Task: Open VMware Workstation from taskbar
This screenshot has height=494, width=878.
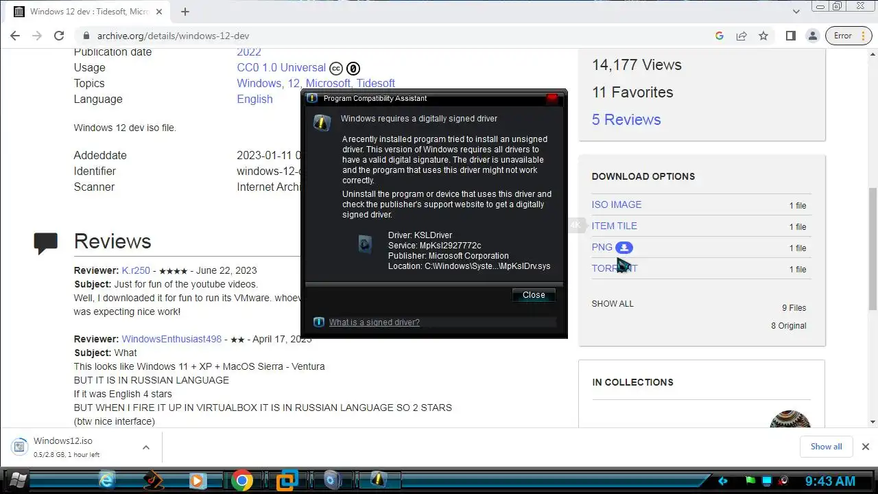Action: point(287,480)
